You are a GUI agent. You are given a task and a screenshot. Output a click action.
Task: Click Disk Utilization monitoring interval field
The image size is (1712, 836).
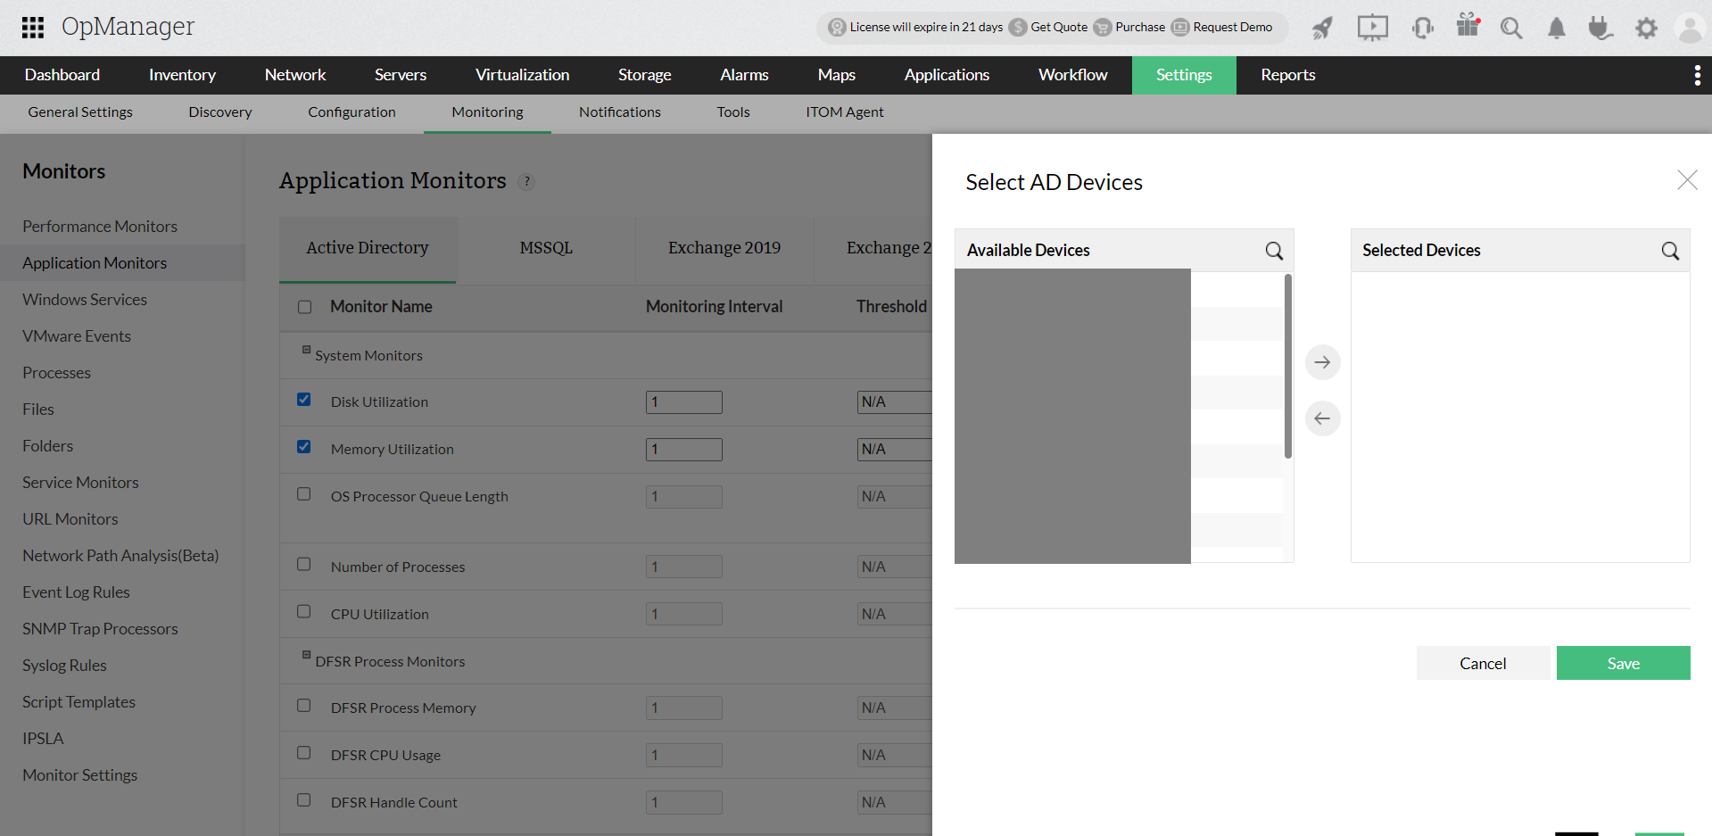click(x=684, y=402)
